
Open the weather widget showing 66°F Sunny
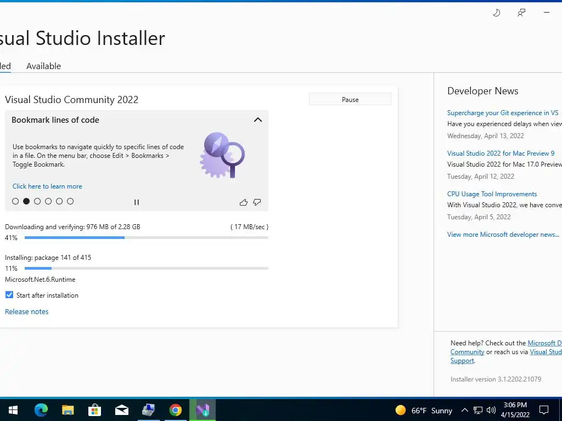423,410
